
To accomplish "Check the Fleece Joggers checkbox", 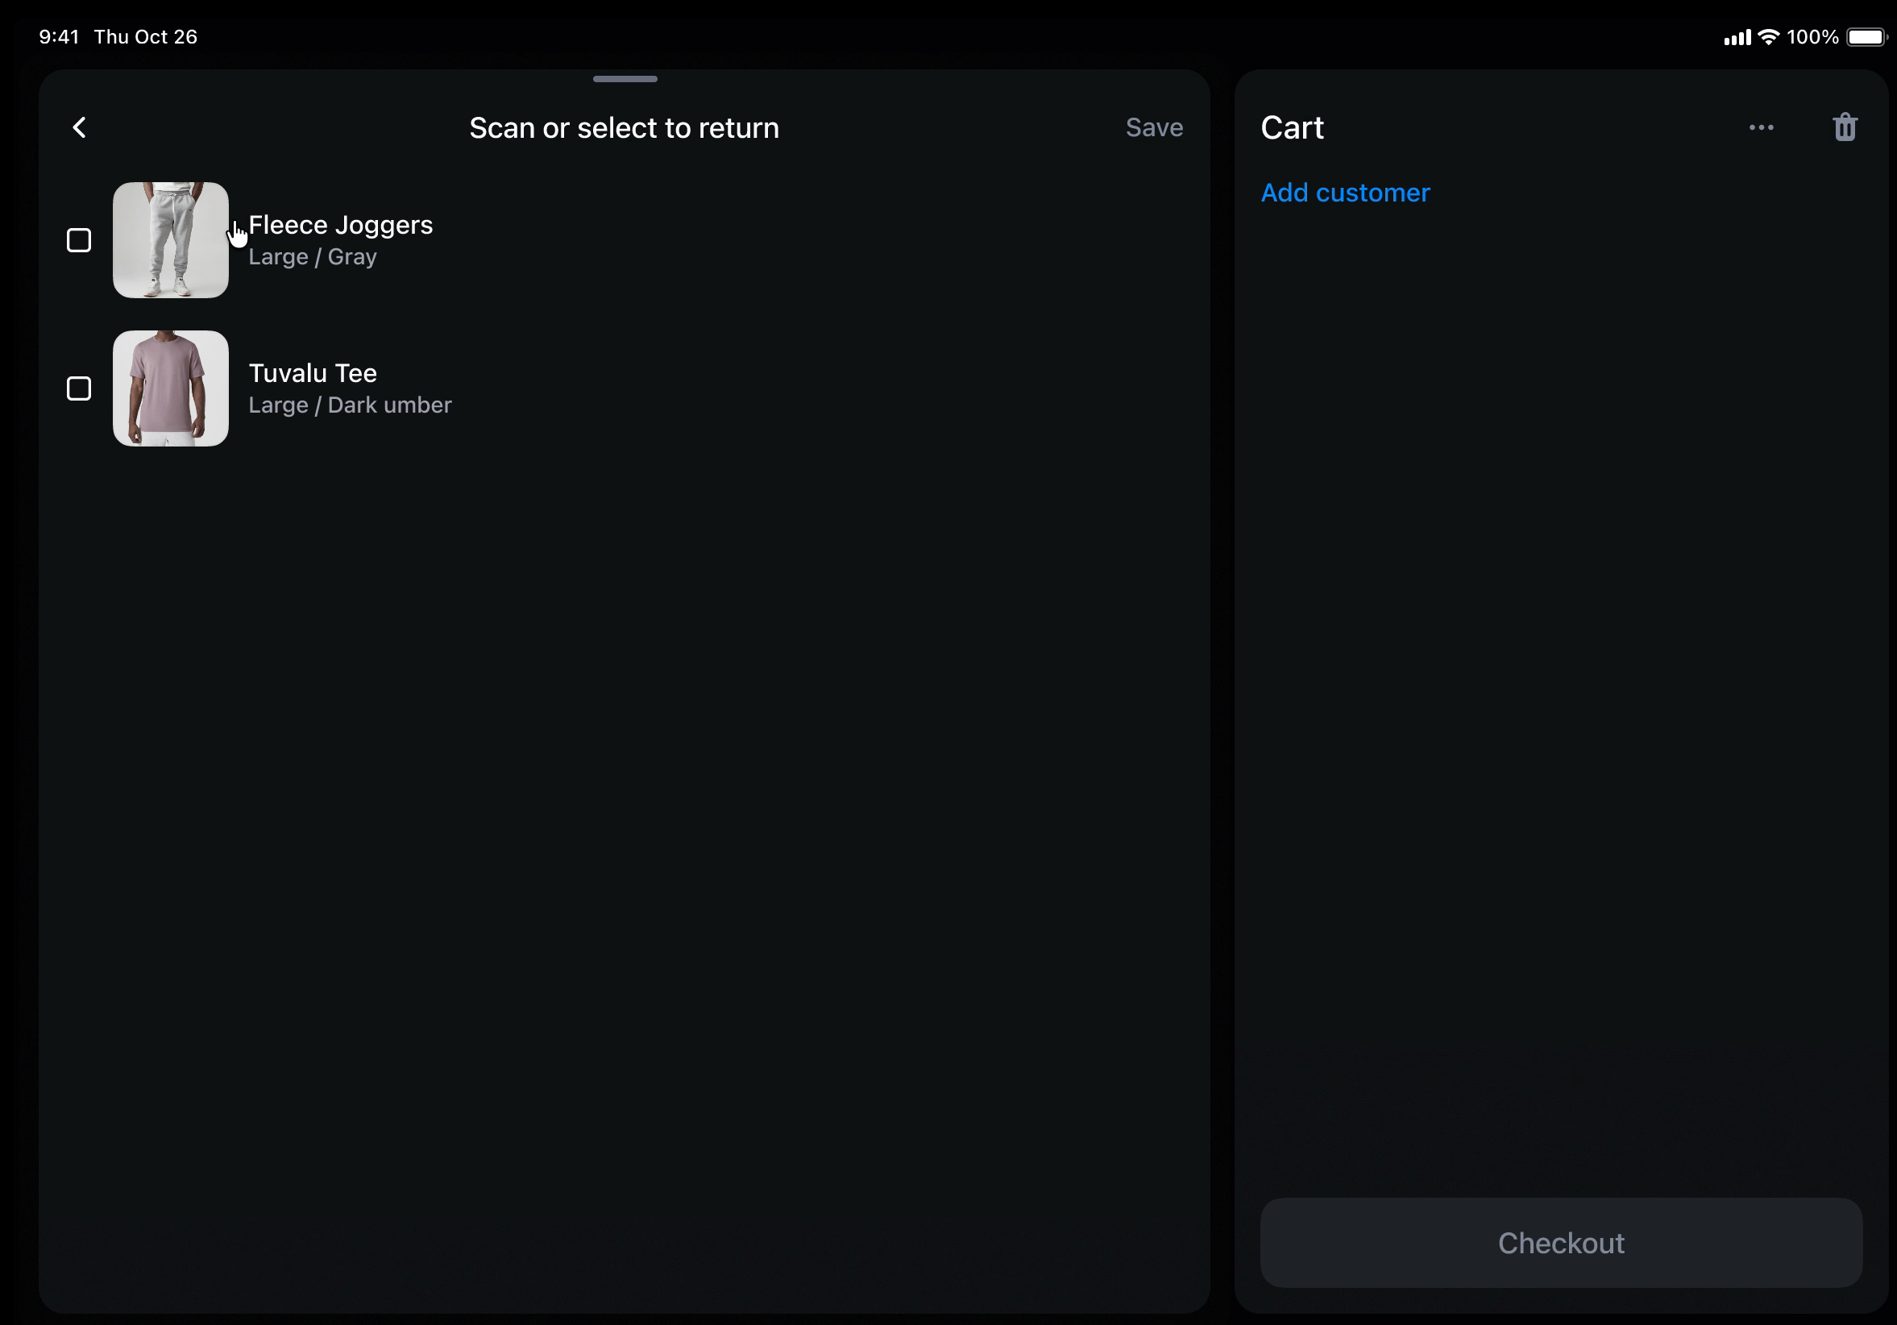I will coord(78,240).
